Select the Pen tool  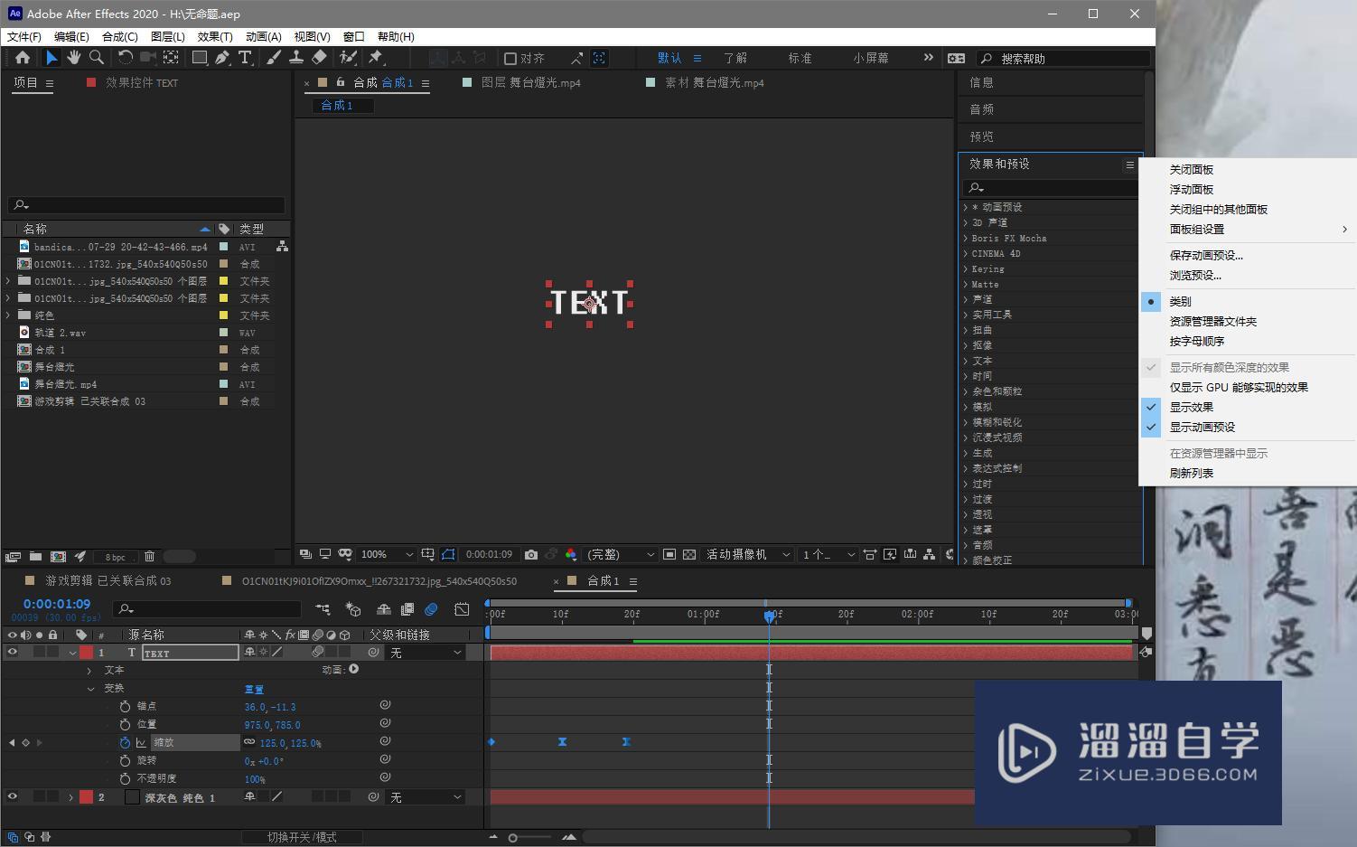(x=222, y=58)
